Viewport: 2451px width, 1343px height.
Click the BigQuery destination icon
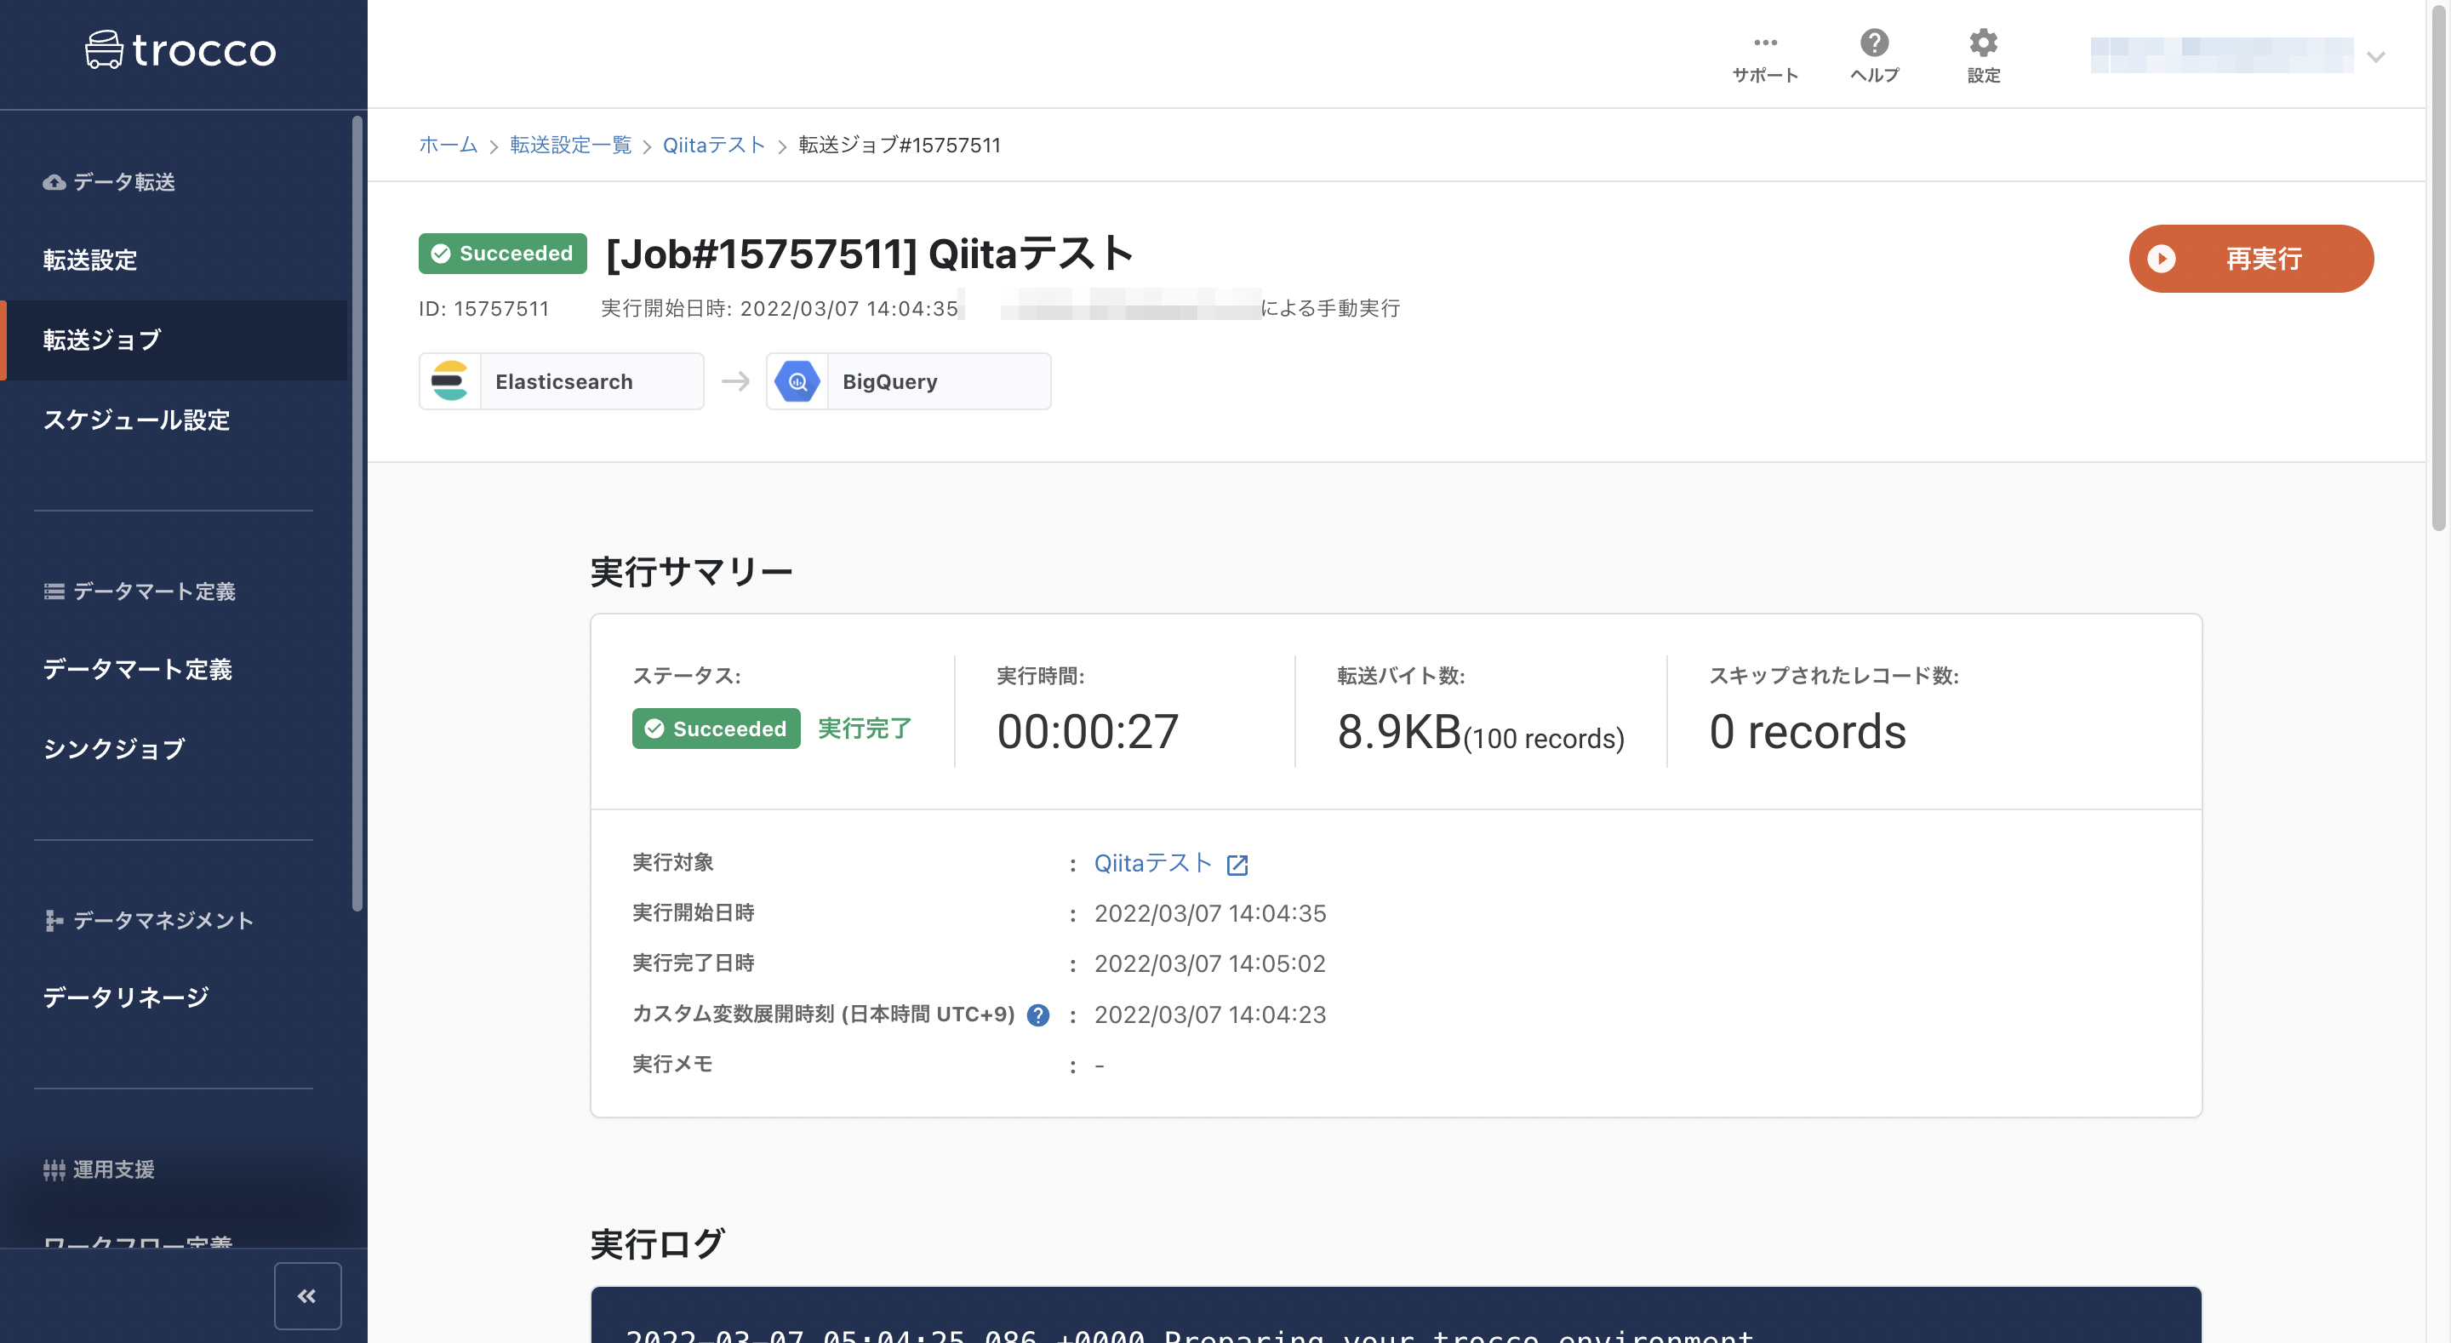797,381
